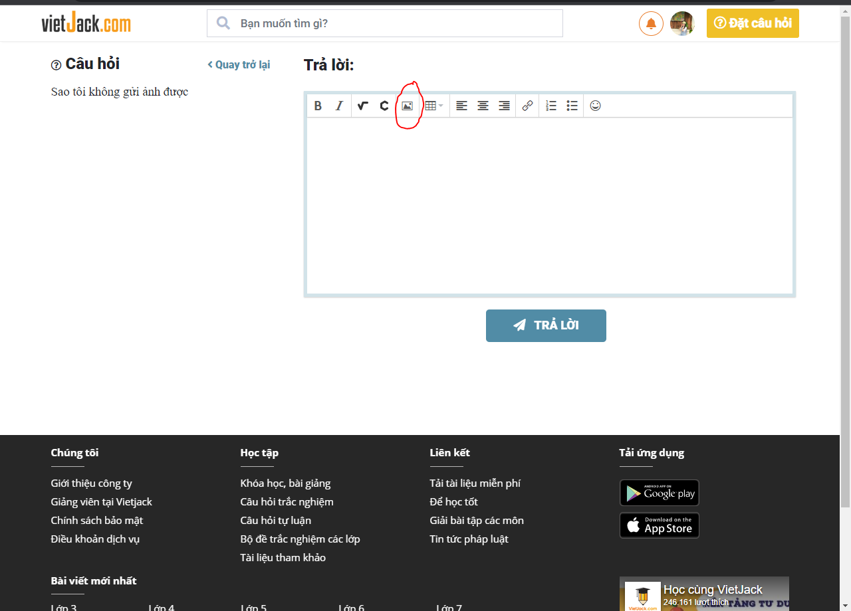Open the user profile avatar
This screenshot has height=611, width=851.
(682, 24)
